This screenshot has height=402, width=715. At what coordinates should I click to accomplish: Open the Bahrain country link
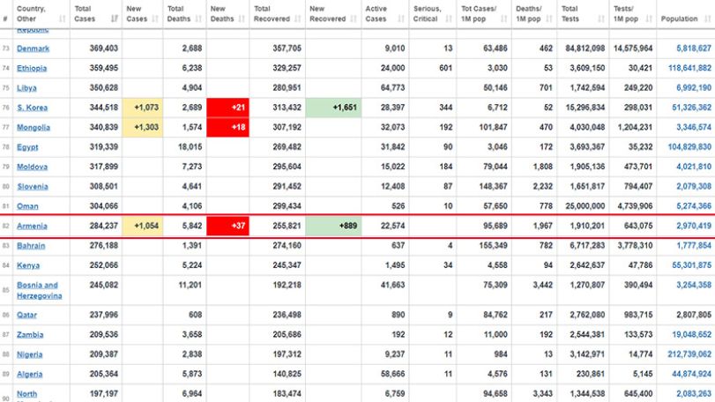[x=31, y=246]
